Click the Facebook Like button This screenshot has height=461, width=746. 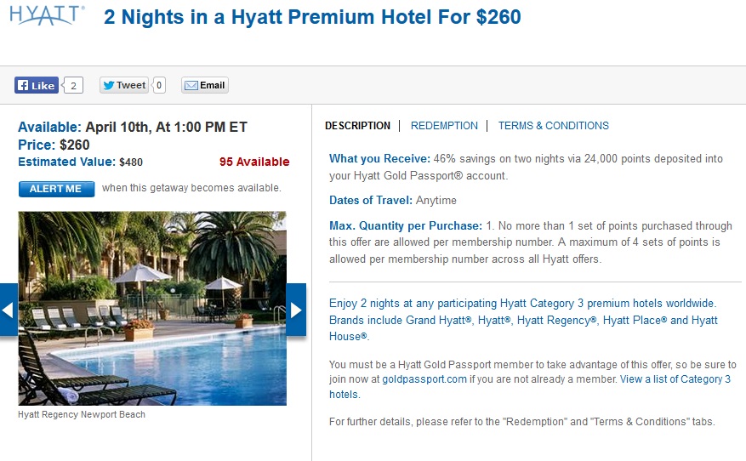click(x=36, y=85)
